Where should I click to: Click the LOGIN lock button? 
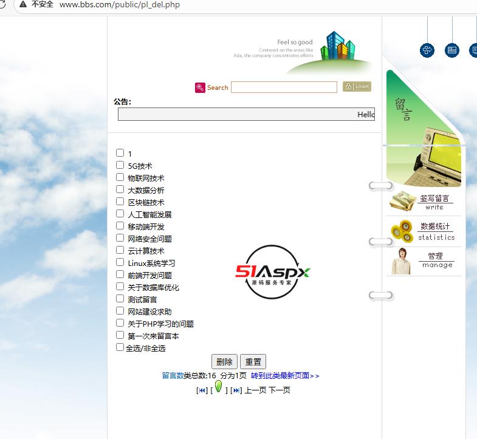pyautogui.click(x=357, y=87)
